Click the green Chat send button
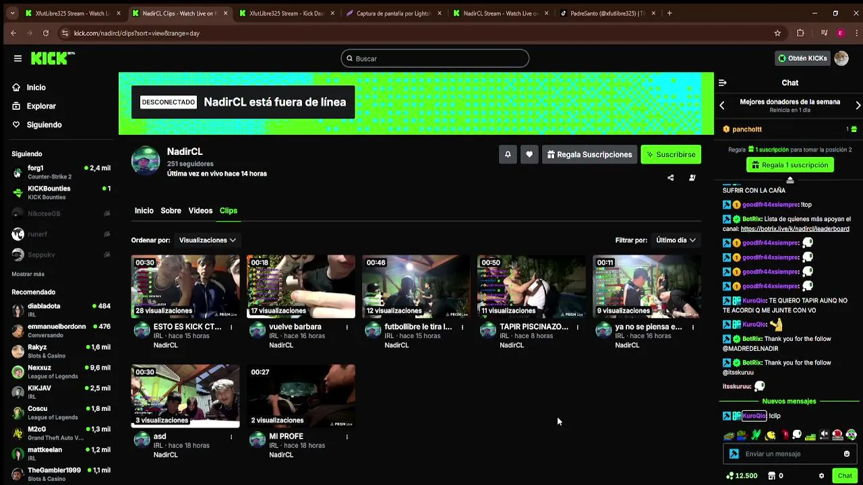The width and height of the screenshot is (863, 485). (845, 476)
